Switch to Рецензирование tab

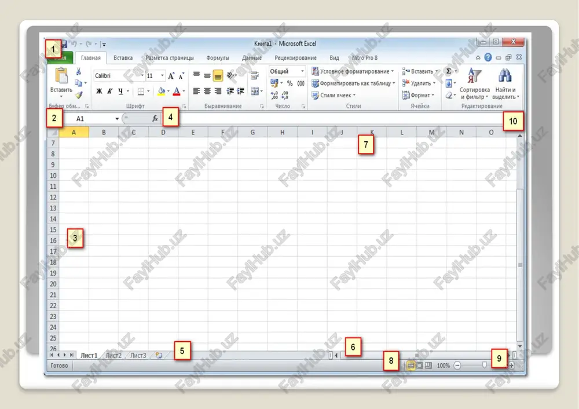tap(295, 57)
